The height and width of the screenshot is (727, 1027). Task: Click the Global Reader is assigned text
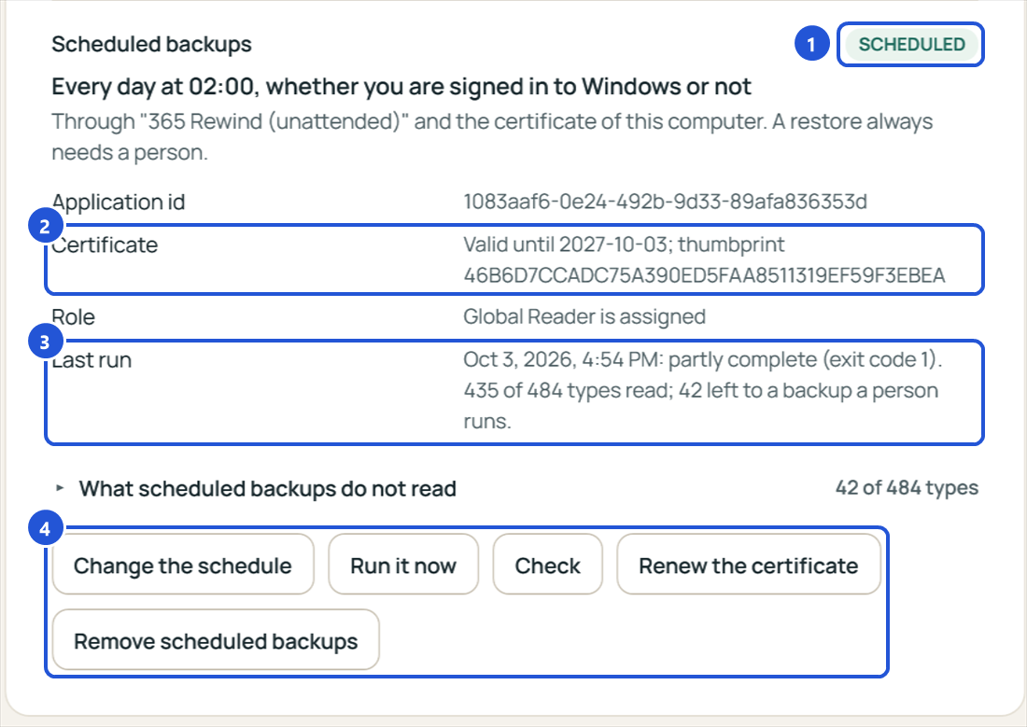coord(584,317)
